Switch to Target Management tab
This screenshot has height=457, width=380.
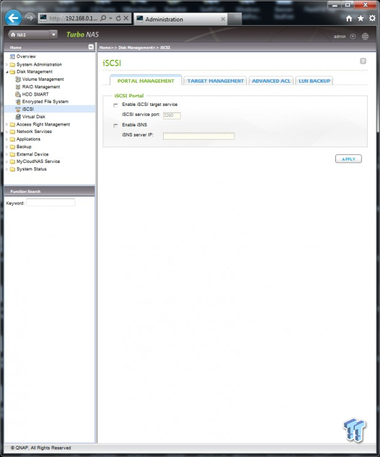click(216, 81)
